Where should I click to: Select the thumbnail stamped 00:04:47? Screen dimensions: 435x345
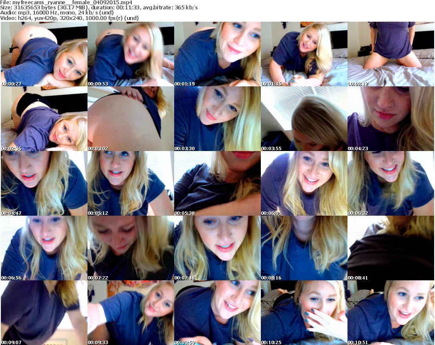point(44,184)
